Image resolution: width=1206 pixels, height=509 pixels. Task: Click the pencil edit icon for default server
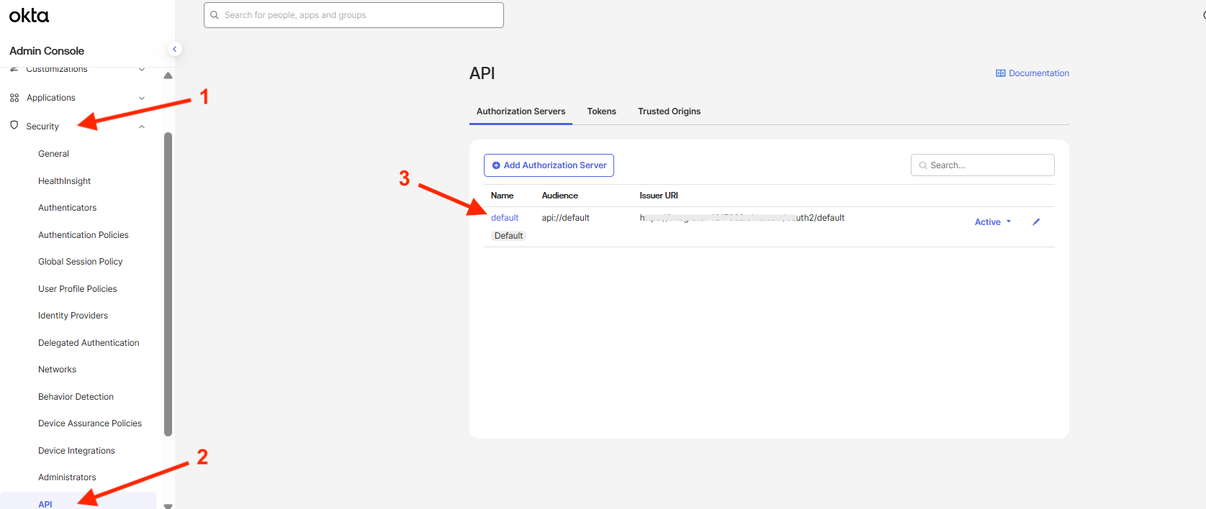click(1036, 222)
